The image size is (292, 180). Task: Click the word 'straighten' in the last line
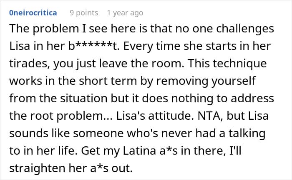(x=37, y=168)
